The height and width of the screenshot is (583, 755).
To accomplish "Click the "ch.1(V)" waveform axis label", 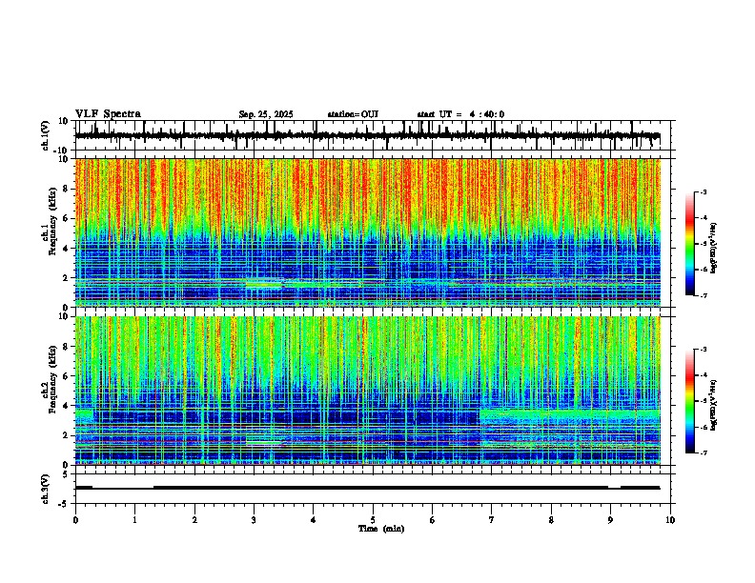I will coord(46,135).
